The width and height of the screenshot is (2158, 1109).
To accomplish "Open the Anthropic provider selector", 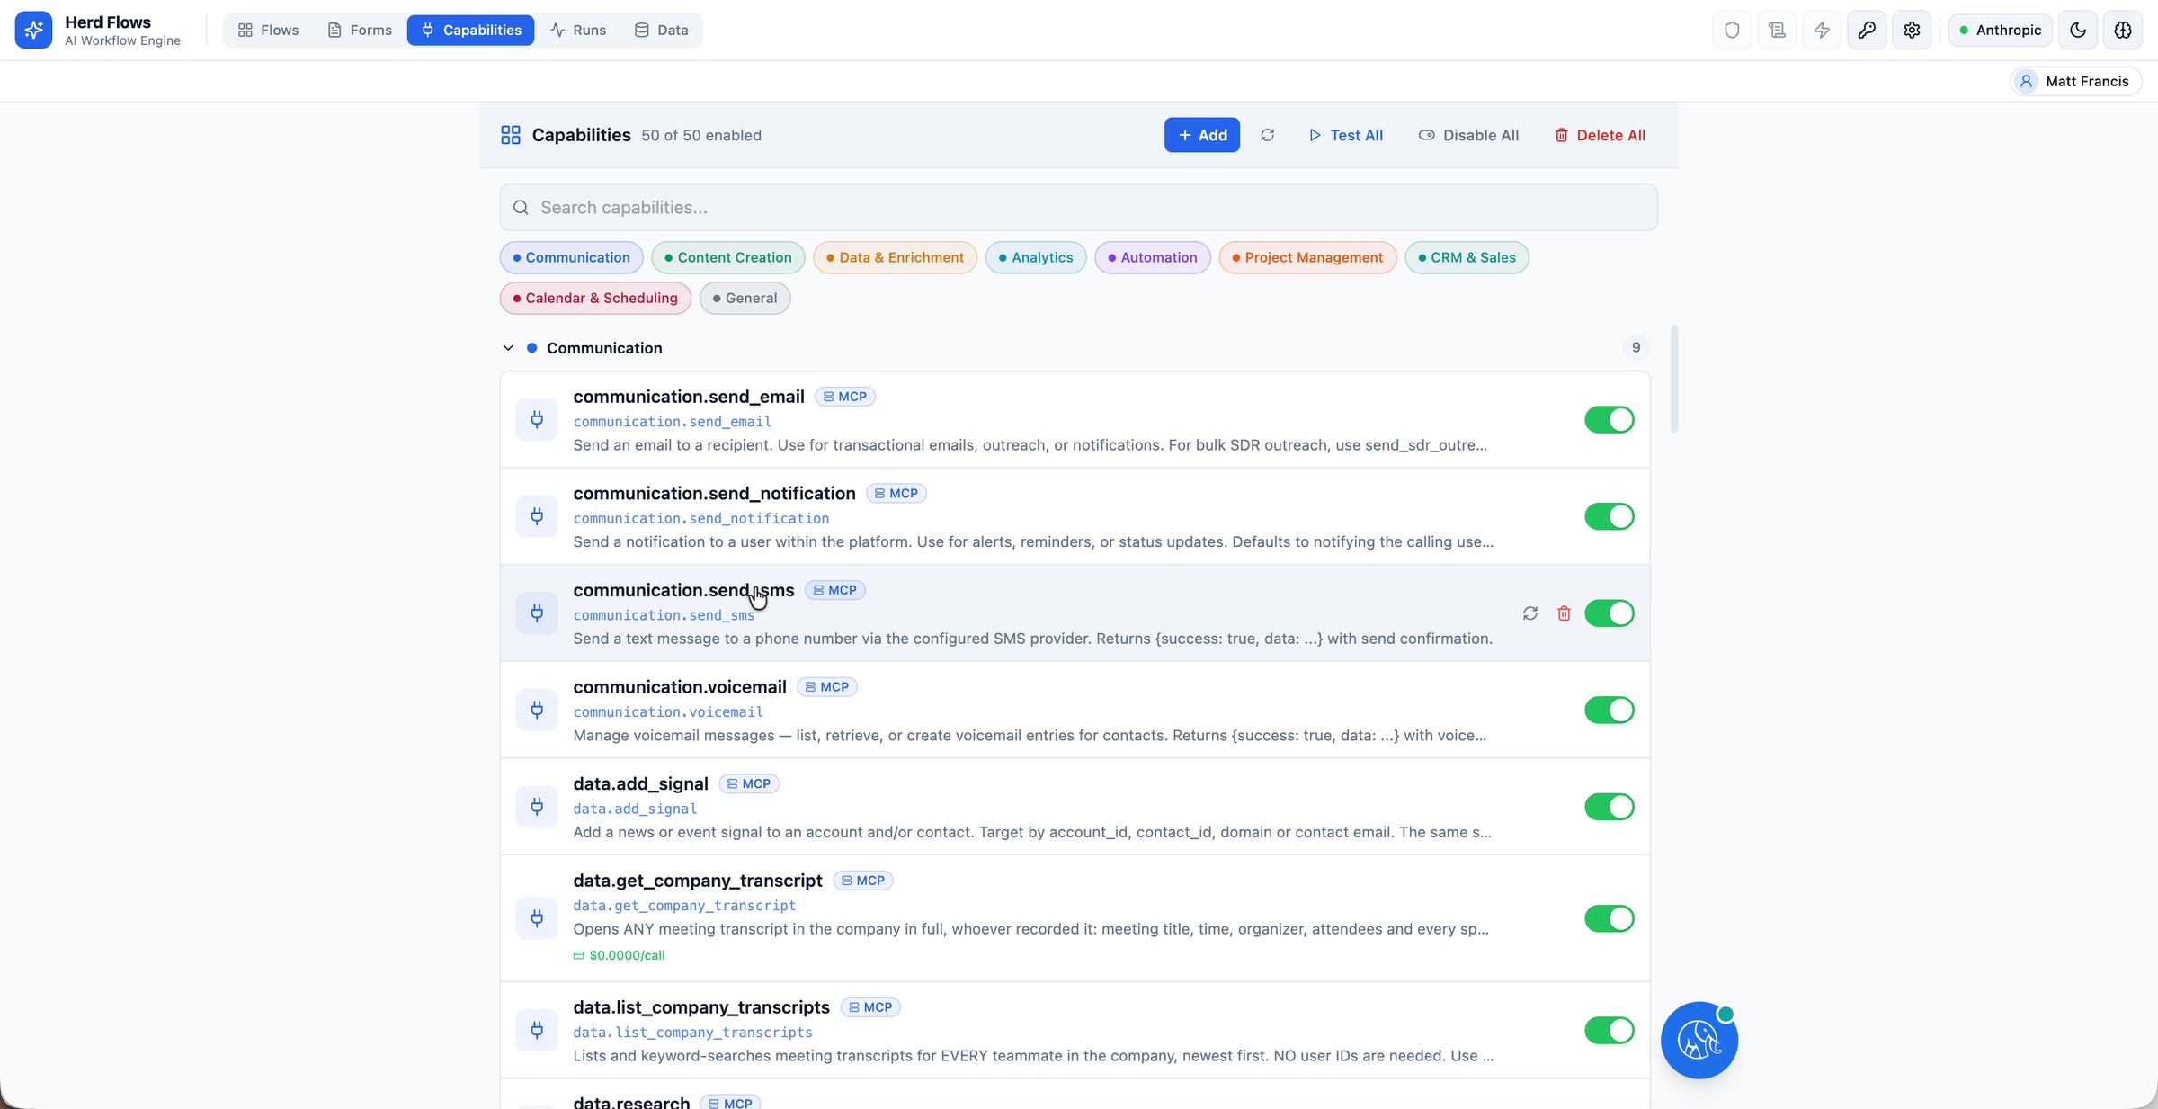I will click(2000, 30).
